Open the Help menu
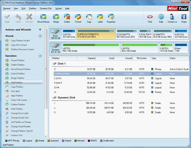This screenshot has height=148, width=191. tap(67, 9)
